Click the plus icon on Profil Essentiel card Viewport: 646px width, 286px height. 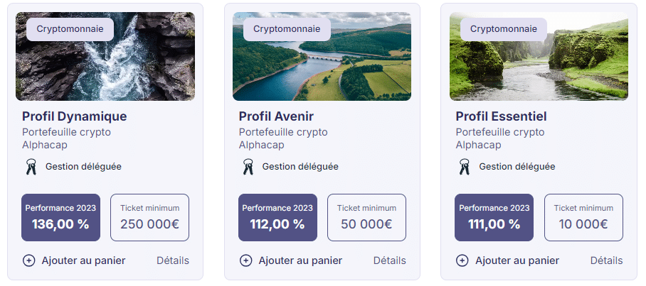point(462,260)
